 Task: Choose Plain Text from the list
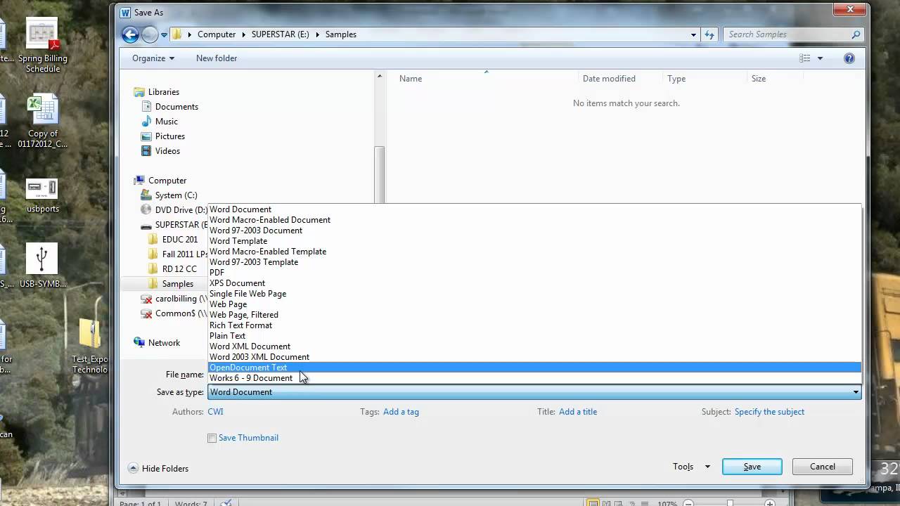tap(534, 336)
